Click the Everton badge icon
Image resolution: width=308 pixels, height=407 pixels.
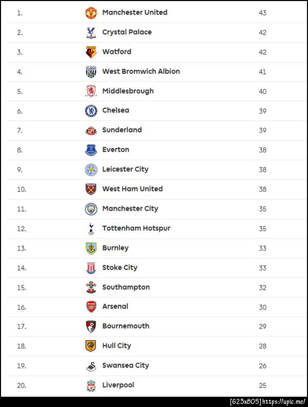click(x=91, y=150)
